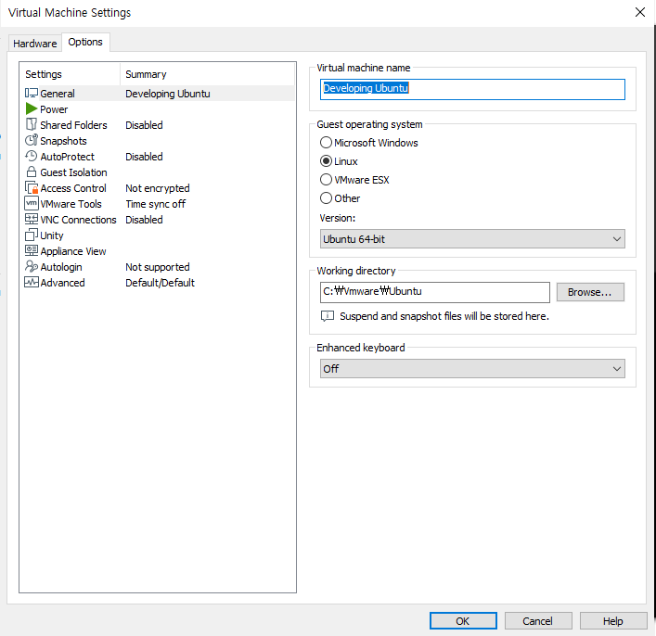Select the Guest Isolation label
This screenshot has width=656, height=636.
(73, 172)
